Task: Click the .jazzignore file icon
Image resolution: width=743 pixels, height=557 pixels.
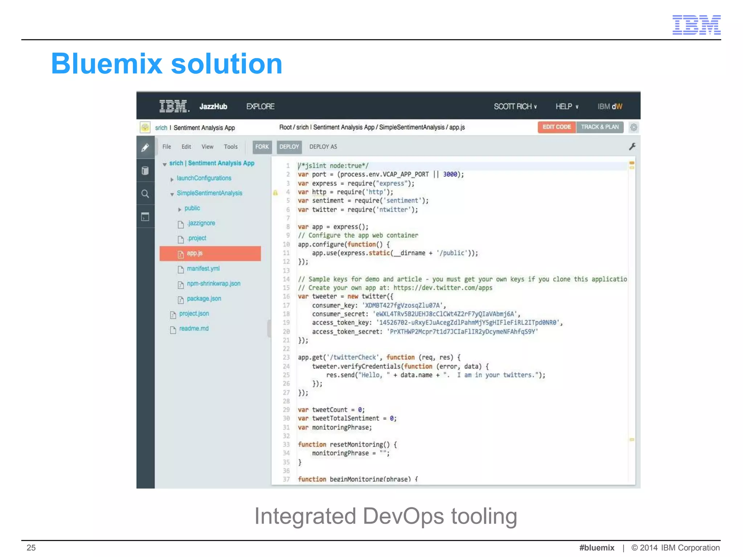Action: [181, 224]
